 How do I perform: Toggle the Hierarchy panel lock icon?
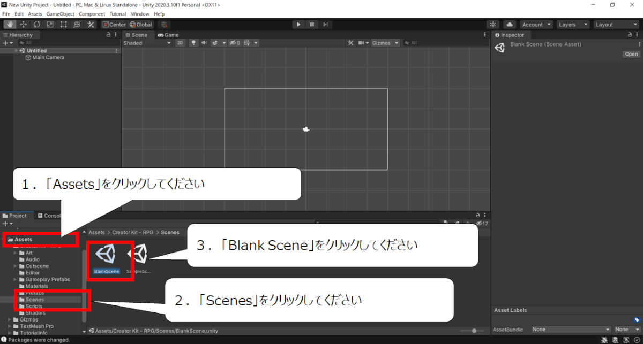[x=108, y=35]
